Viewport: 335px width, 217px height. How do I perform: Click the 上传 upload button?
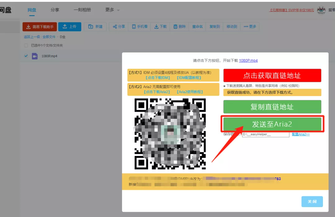(x=70, y=27)
